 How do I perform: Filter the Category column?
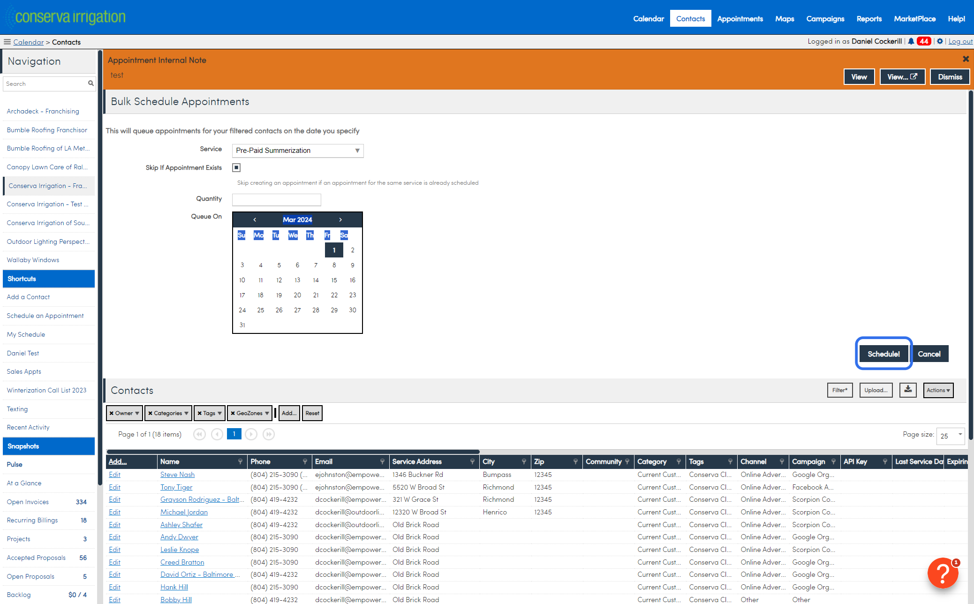pos(679,461)
